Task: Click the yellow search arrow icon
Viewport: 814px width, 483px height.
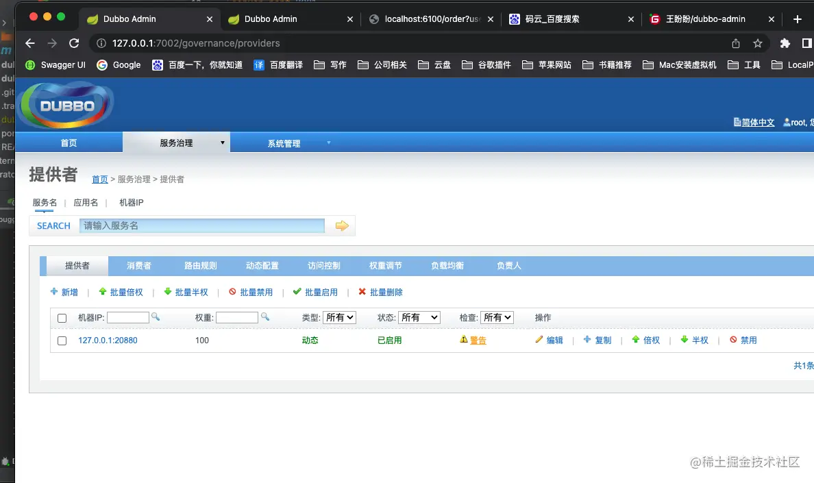Action: (x=342, y=225)
